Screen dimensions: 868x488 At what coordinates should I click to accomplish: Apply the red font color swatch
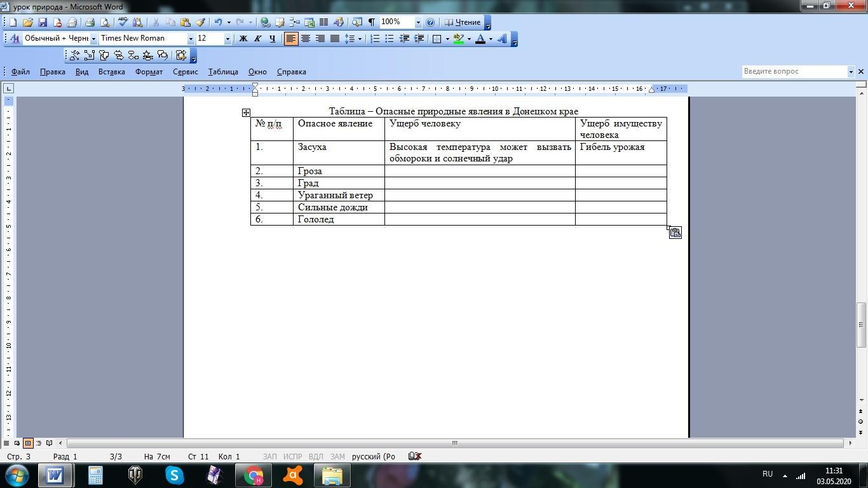480,39
